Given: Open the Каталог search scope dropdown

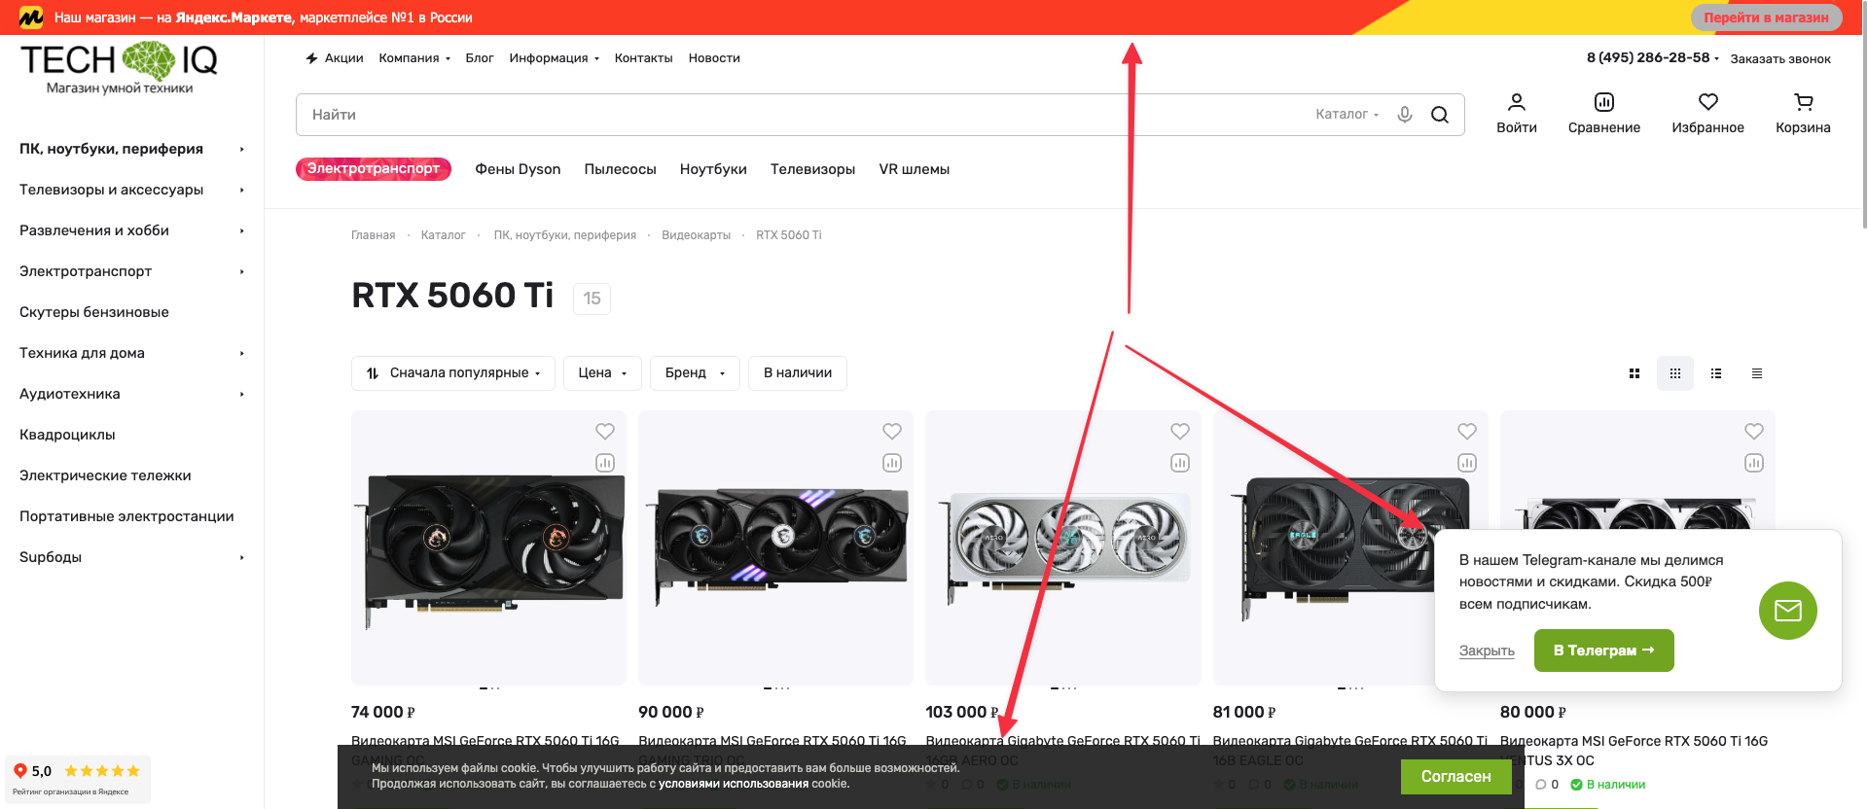Looking at the screenshot, I should tap(1347, 115).
